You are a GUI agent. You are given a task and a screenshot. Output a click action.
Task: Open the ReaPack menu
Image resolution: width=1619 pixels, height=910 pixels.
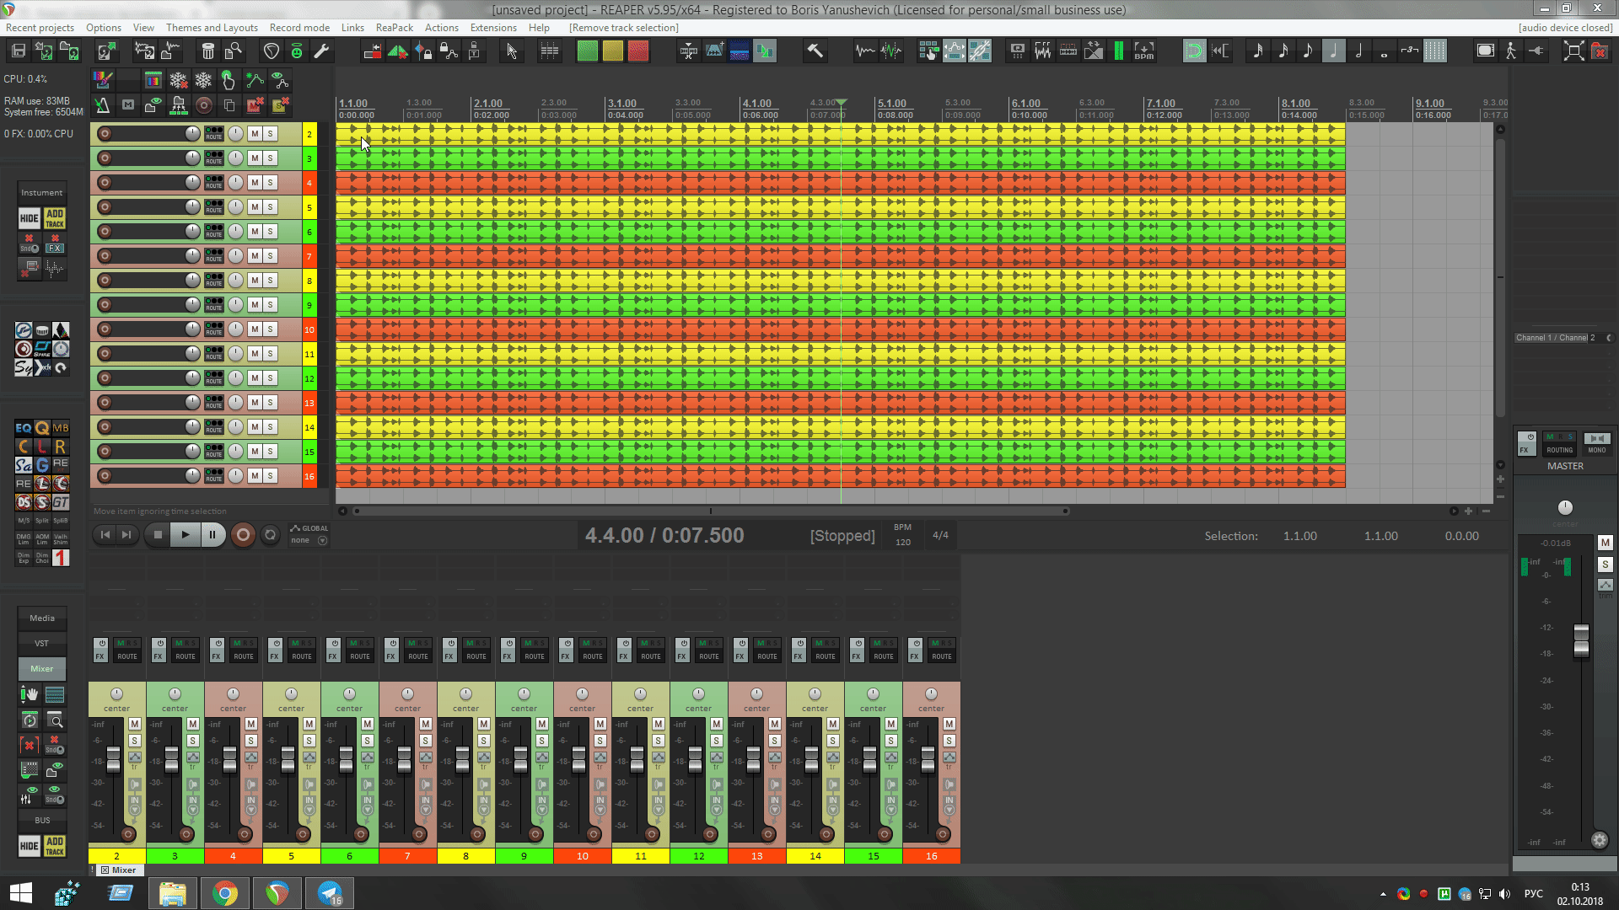[394, 28]
